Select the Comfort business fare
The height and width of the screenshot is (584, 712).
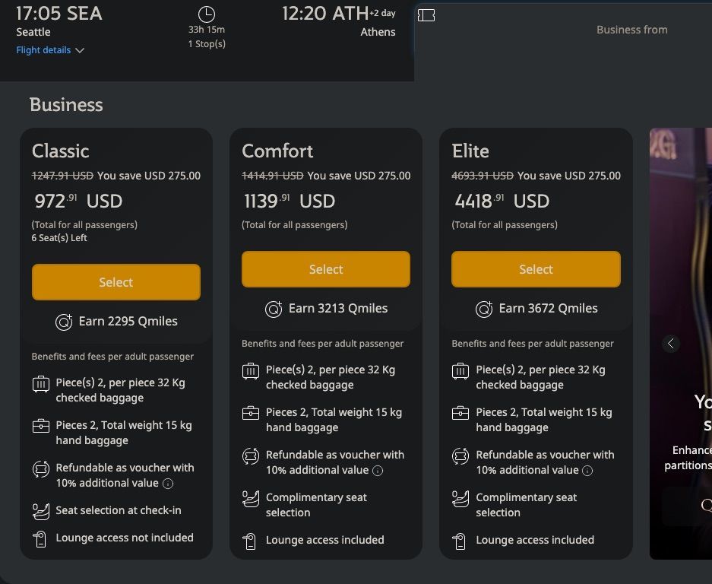coord(326,269)
